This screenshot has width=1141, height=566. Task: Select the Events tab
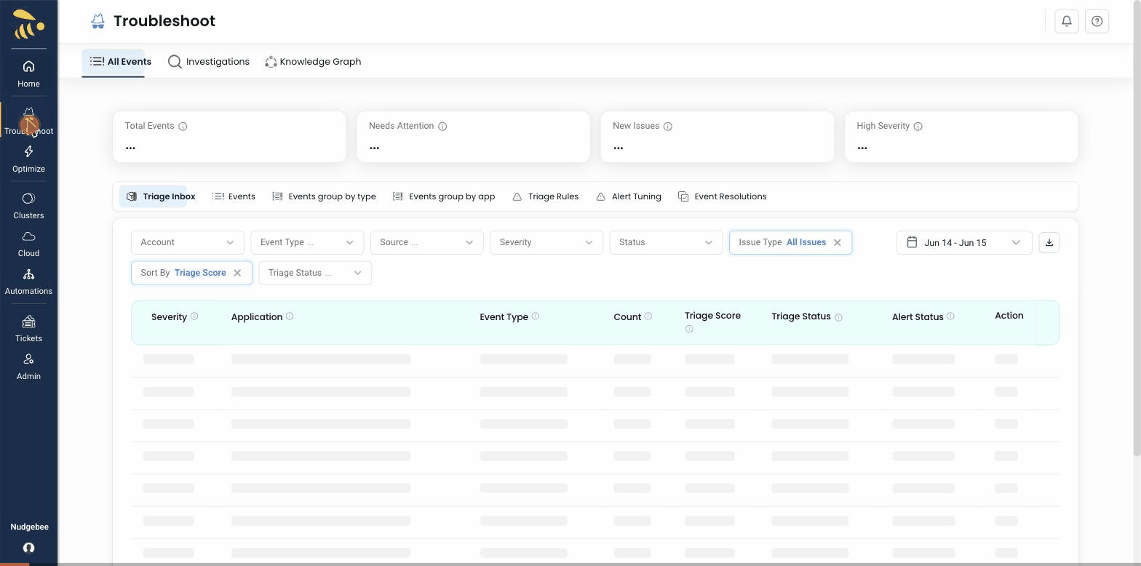(234, 196)
